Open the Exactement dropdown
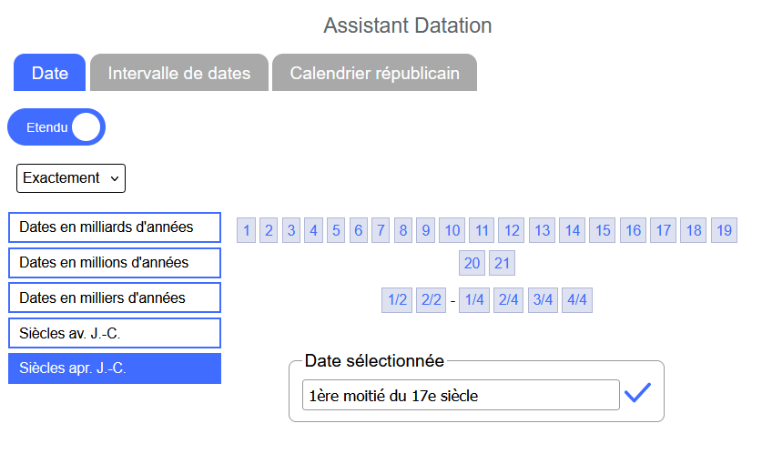The image size is (762, 474). [x=71, y=178]
